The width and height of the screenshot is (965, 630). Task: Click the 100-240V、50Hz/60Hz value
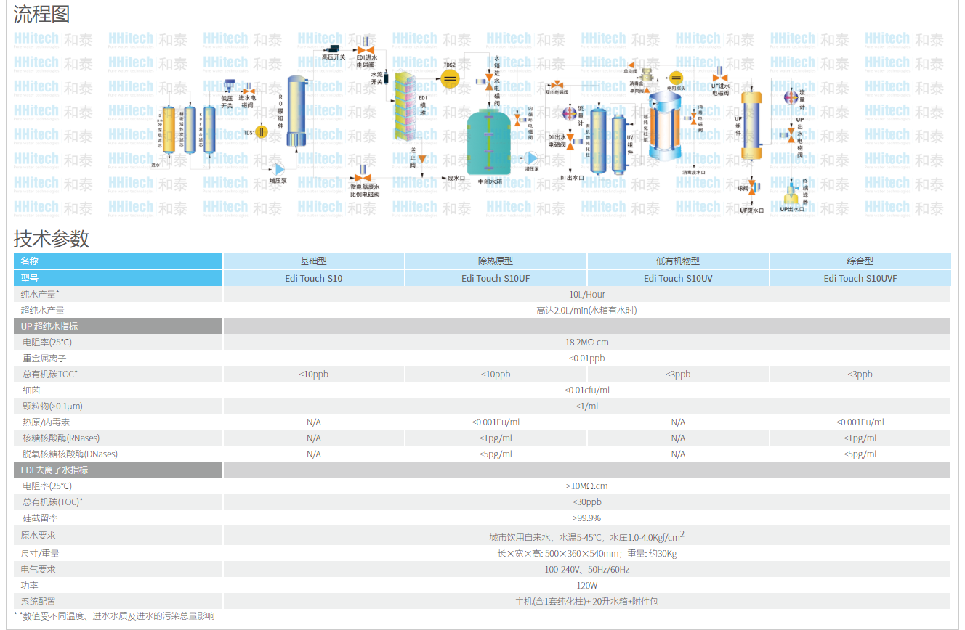click(x=587, y=569)
